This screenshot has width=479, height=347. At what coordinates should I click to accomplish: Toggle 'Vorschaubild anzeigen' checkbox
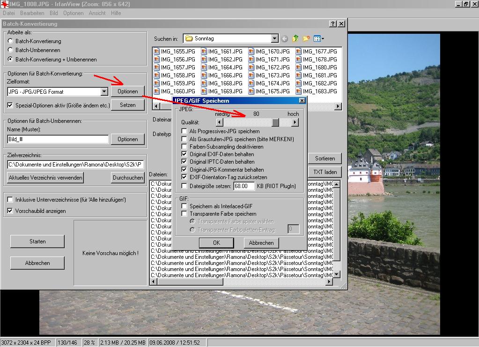coord(10,211)
